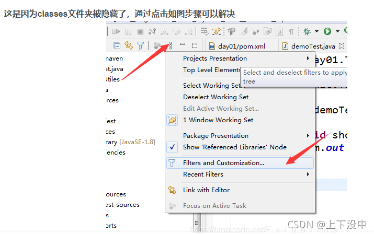Toggle Link with Editor yellow arrows toolbar icon
The image size is (374, 234).
click(x=129, y=45)
